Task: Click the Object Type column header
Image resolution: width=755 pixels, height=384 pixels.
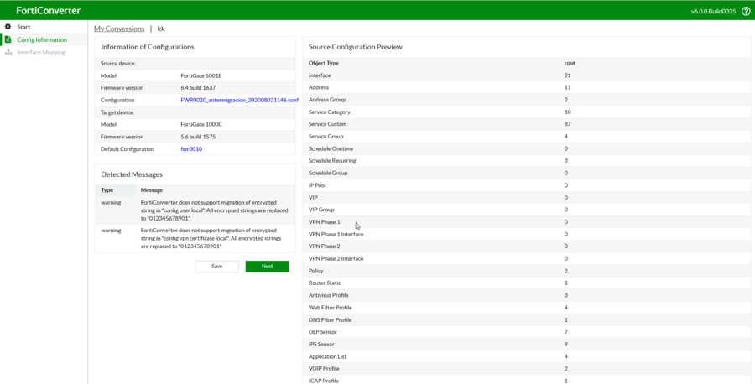Action: click(x=324, y=63)
